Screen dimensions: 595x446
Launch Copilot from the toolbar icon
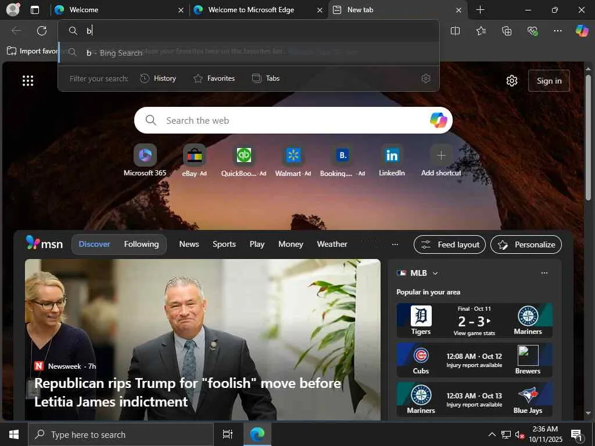[x=582, y=31]
